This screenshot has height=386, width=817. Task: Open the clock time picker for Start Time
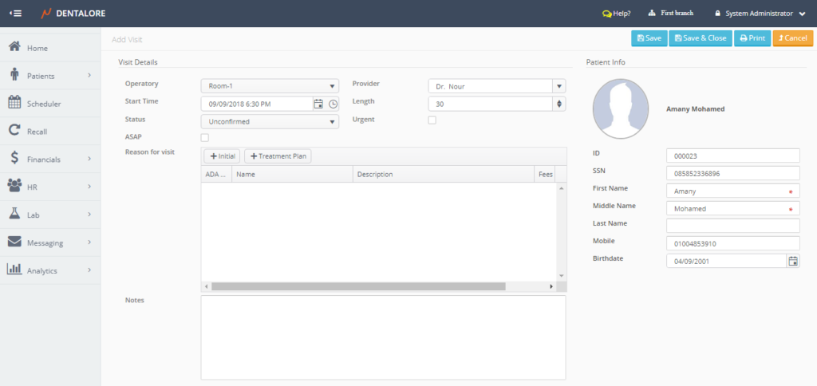coord(334,104)
